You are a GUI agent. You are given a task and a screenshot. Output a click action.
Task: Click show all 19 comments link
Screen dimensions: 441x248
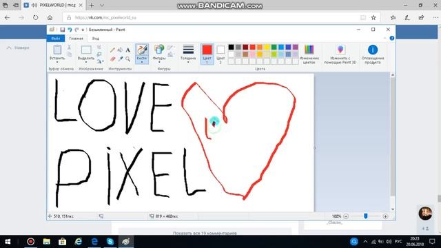click(205, 233)
